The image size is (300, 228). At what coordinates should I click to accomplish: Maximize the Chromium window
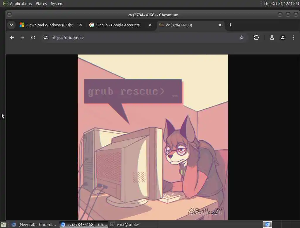click(288, 14)
